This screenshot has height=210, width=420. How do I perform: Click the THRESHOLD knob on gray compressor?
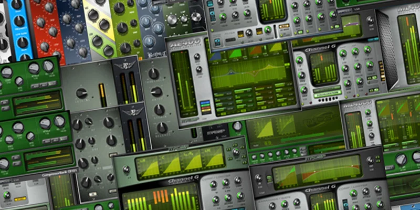(154, 74)
